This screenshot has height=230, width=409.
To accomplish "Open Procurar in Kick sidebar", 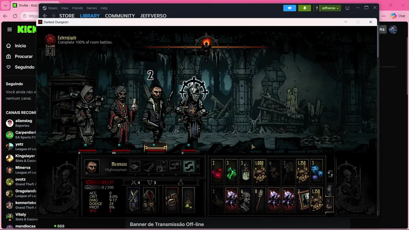I will click(x=19, y=56).
